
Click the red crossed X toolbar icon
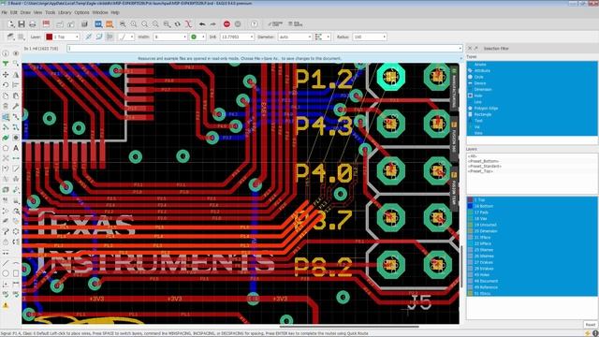coord(188,24)
